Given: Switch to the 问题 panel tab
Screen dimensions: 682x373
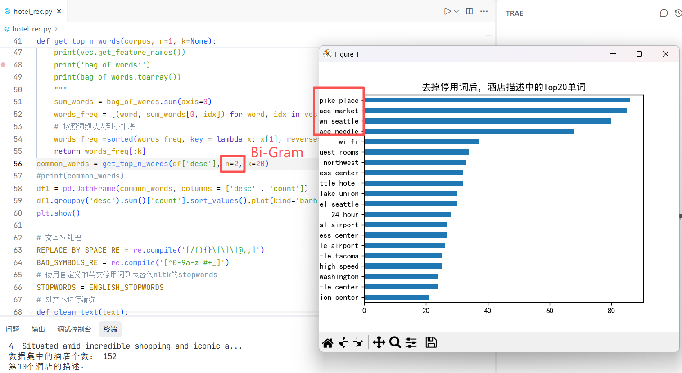Looking at the screenshot, I should coord(13,329).
